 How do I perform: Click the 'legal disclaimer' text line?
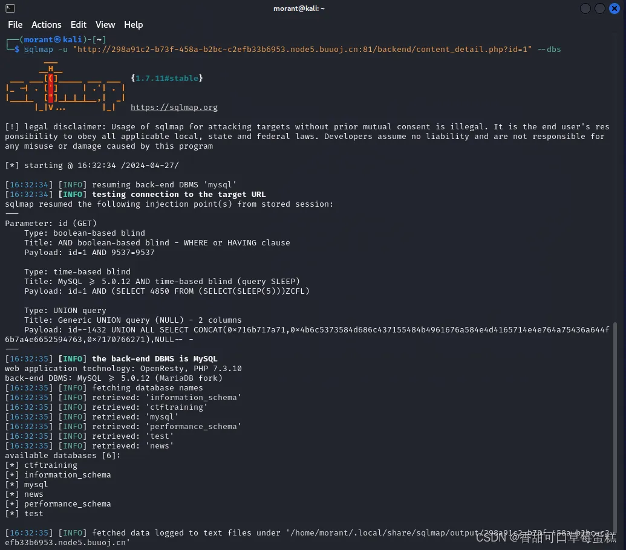pos(307,137)
